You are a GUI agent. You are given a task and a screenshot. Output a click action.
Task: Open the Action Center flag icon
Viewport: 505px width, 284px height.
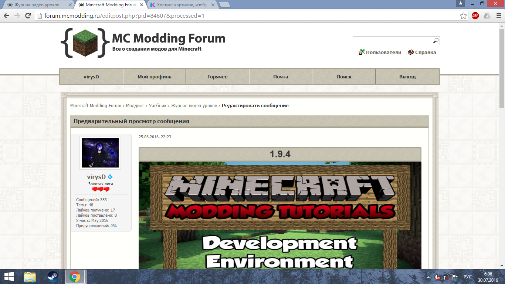pyautogui.click(x=455, y=277)
